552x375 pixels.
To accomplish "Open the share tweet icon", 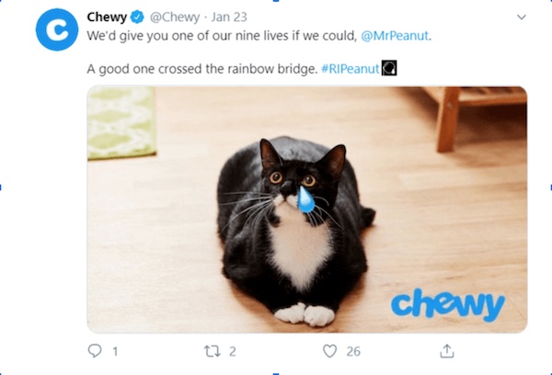I will point(447,351).
